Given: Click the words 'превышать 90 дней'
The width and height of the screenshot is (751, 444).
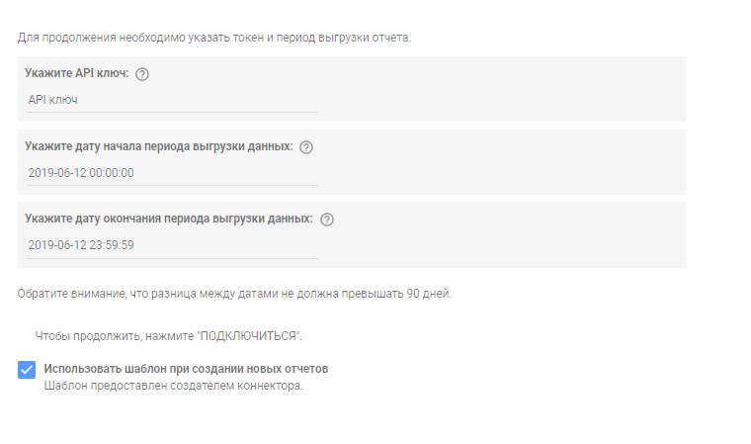Looking at the screenshot, I should coord(396,294).
